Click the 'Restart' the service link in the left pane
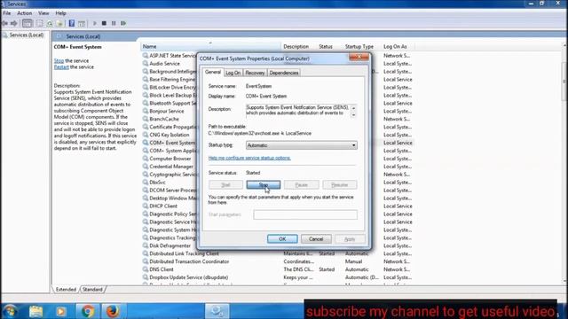568x319 pixels. [61, 67]
